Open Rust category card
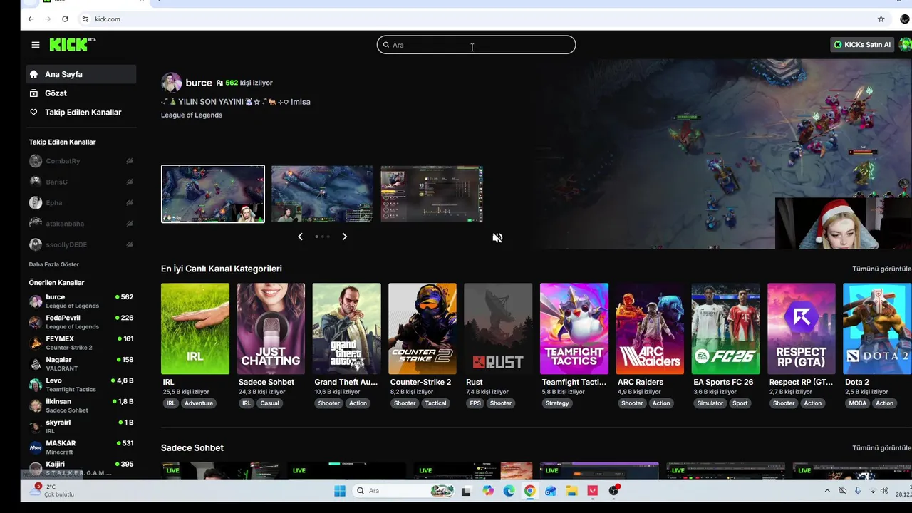 [x=498, y=328]
